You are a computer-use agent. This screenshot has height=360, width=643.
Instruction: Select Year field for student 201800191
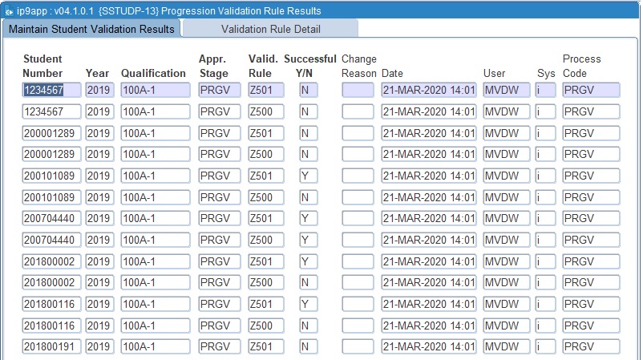coord(99,346)
